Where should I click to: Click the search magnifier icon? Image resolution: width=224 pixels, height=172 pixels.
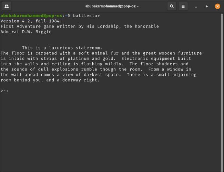click(x=172, y=6)
